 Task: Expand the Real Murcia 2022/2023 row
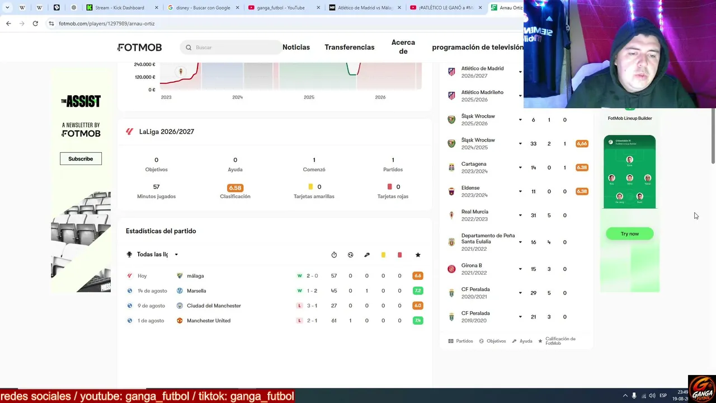tap(520, 215)
